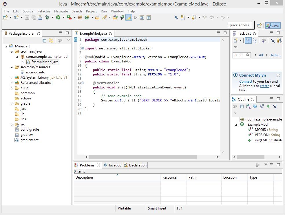Click the New Java Class icon
285x215 pixels.
click(87, 17)
